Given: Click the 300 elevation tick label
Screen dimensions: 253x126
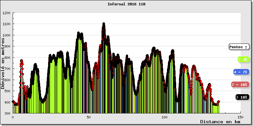Looking at the screenshot, I should pos(7,113).
